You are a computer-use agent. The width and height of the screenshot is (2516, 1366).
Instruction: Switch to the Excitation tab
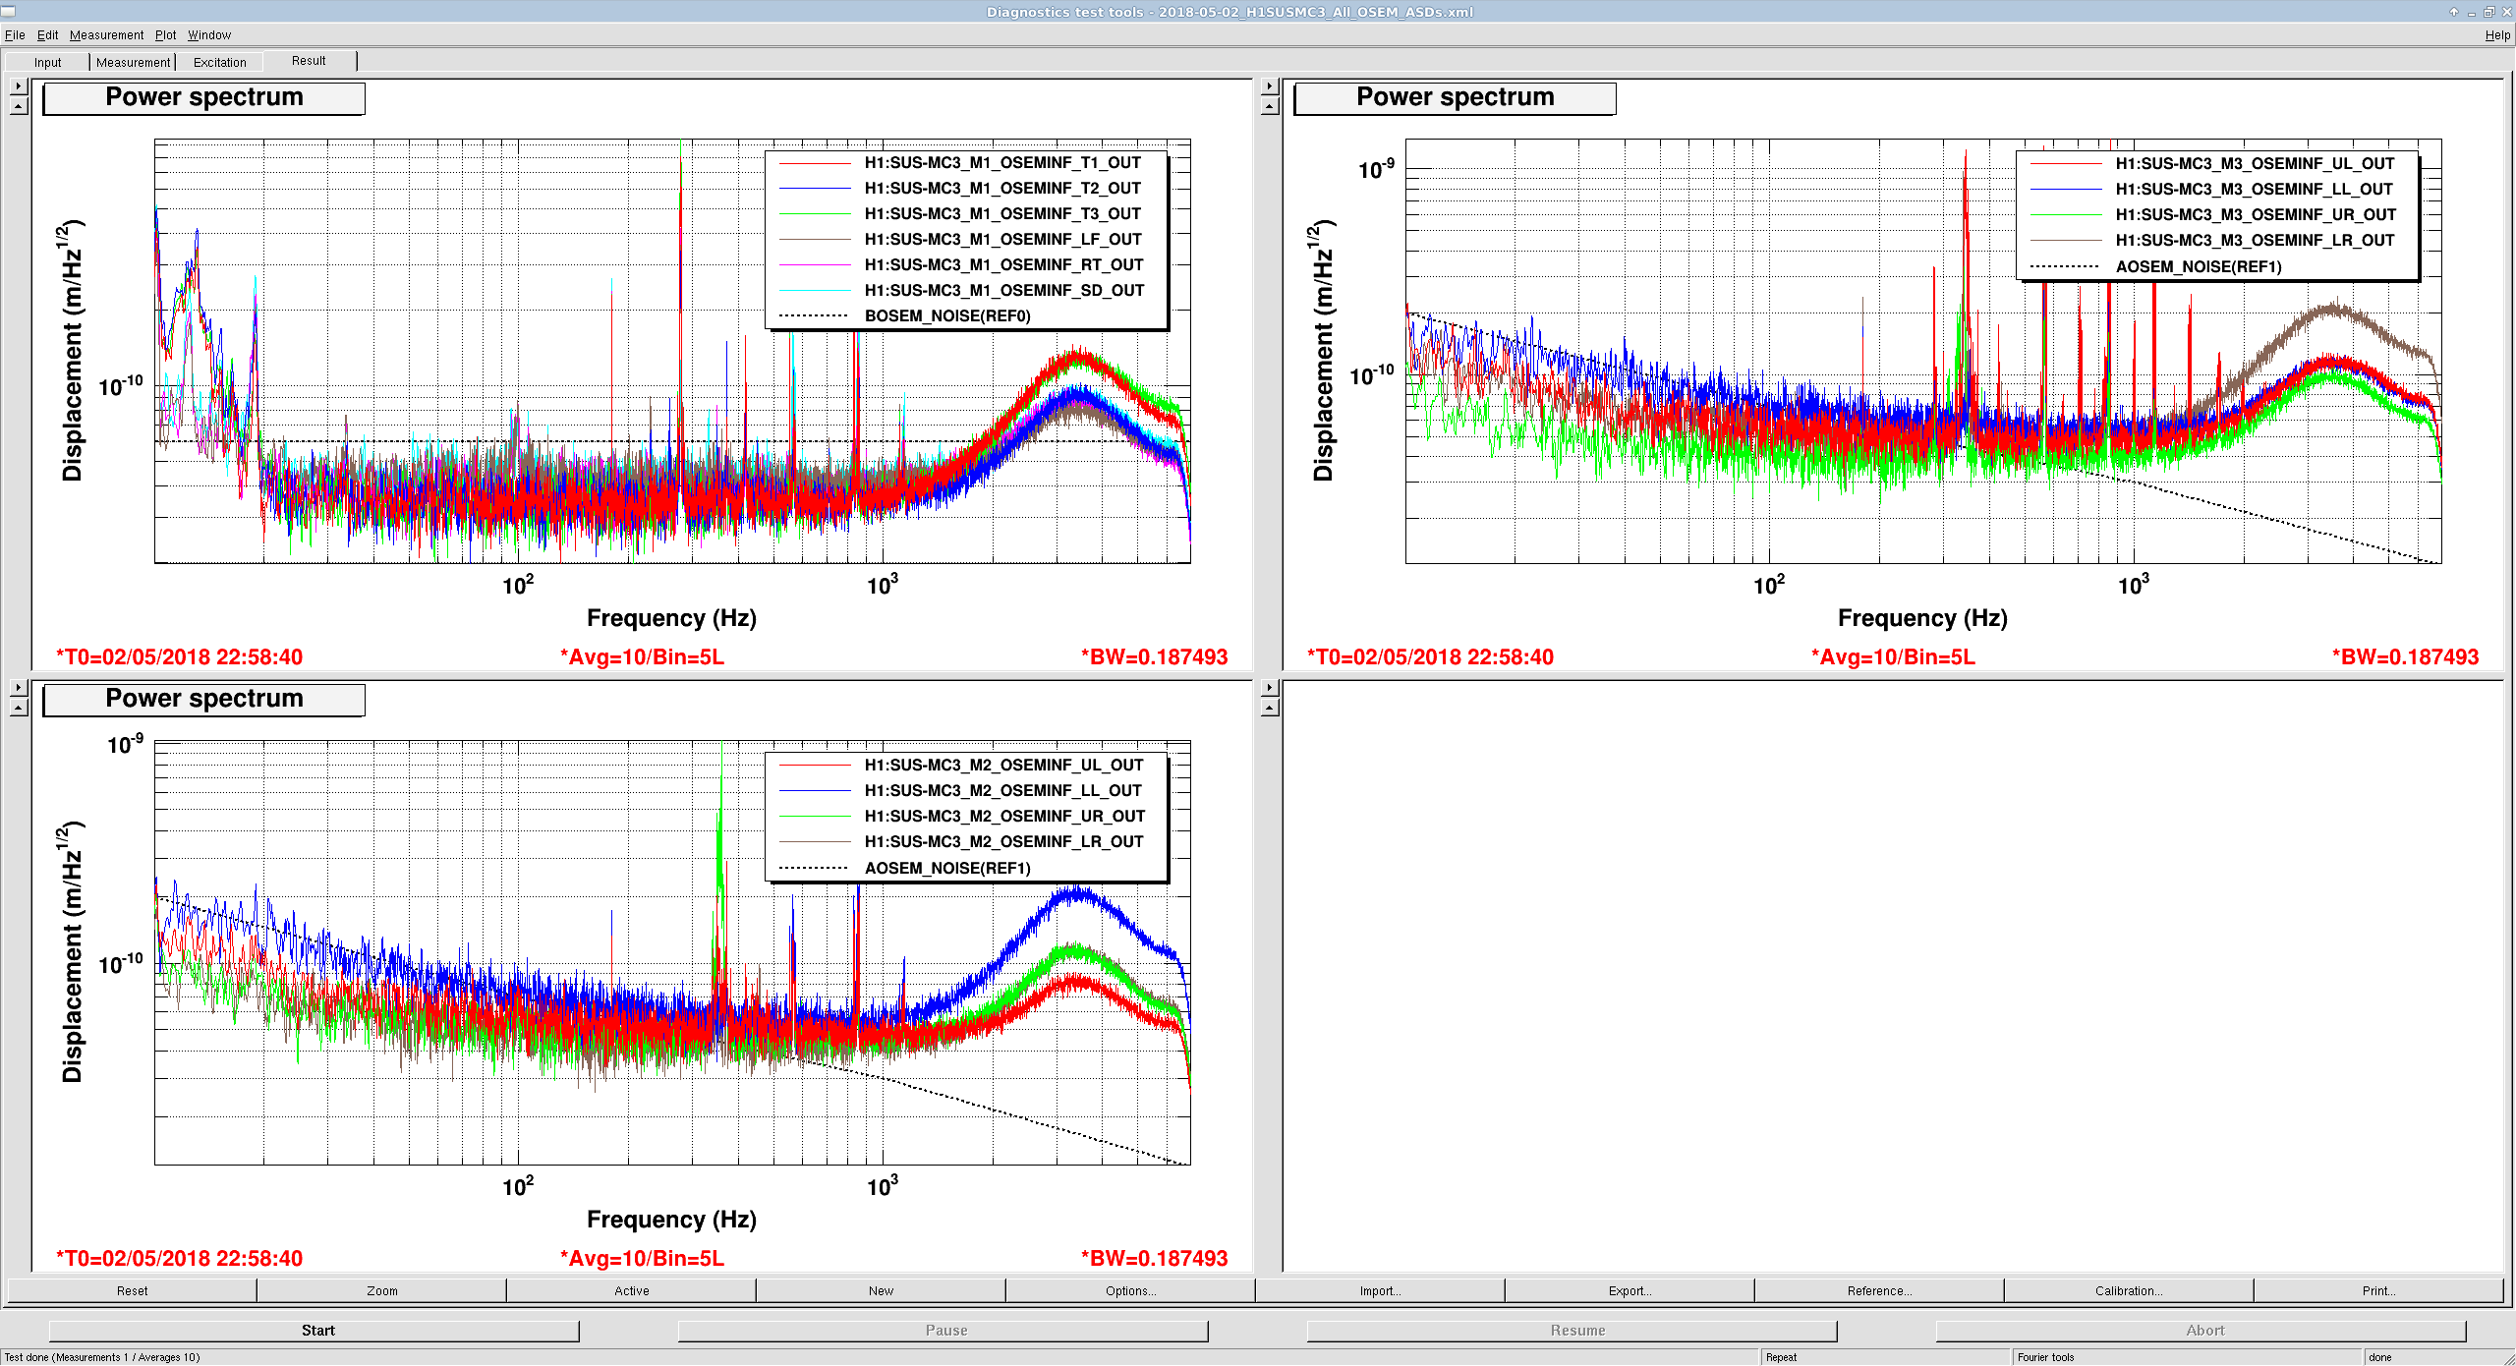pos(219,62)
